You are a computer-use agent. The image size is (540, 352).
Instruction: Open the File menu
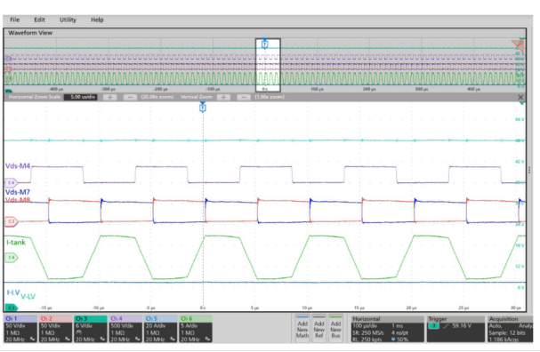[15, 20]
